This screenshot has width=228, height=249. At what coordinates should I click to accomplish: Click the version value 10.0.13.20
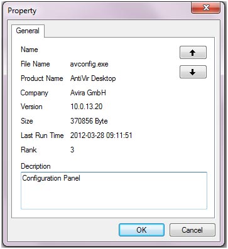point(86,107)
